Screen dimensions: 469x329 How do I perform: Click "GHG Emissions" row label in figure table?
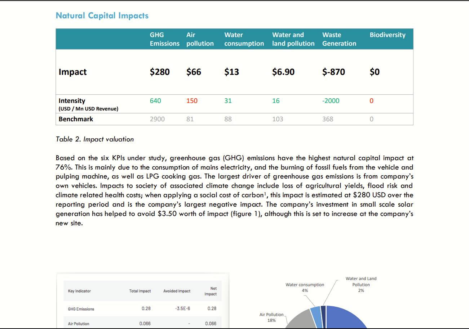tap(81, 309)
